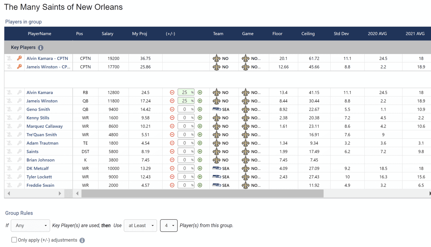This screenshot has width=431, height=247.
Task: Click the exclude-player icon beside Kenny Stills
Action: (9, 118)
